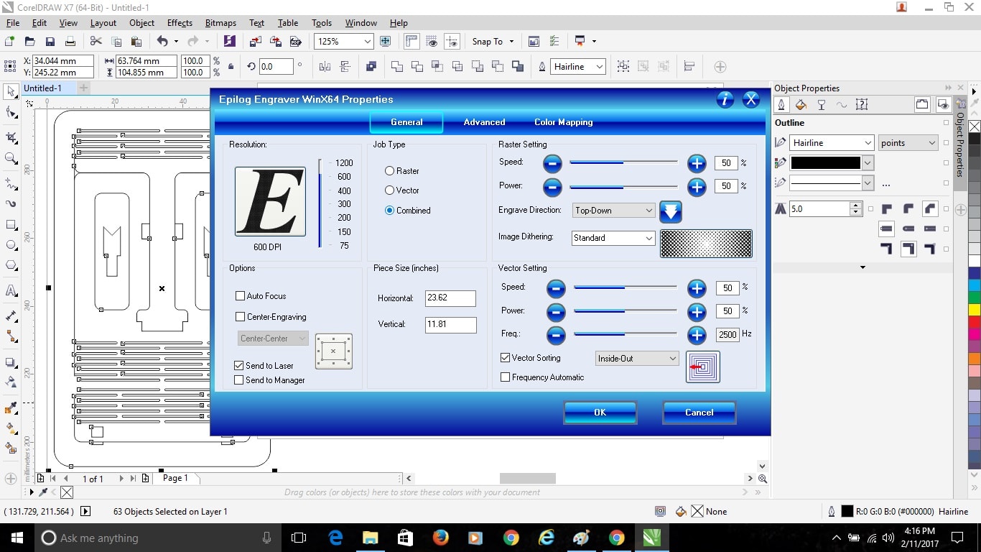Click the Mirror horizontally icon in property bar
981x552 pixels.
click(325, 67)
